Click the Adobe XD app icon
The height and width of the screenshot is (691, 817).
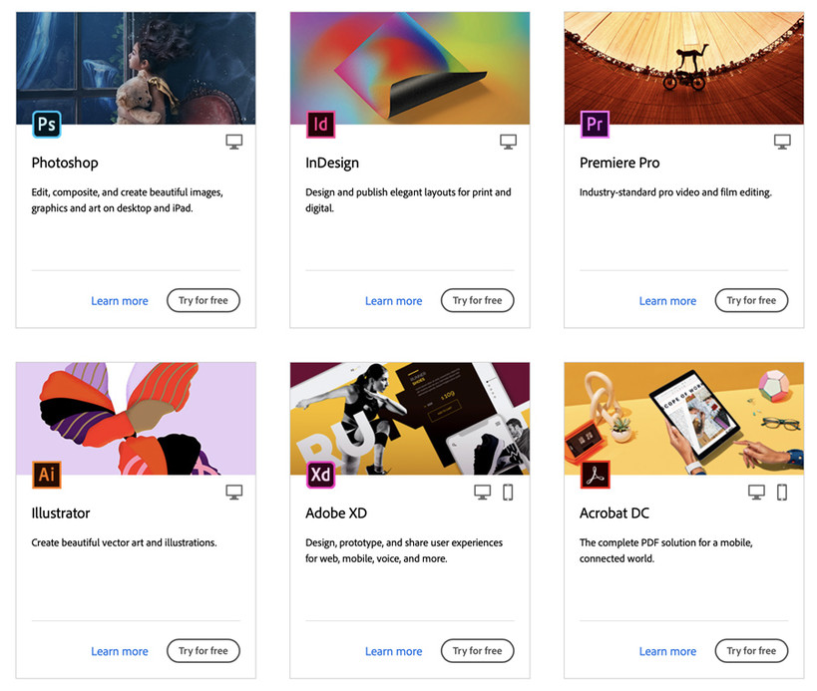click(x=320, y=475)
